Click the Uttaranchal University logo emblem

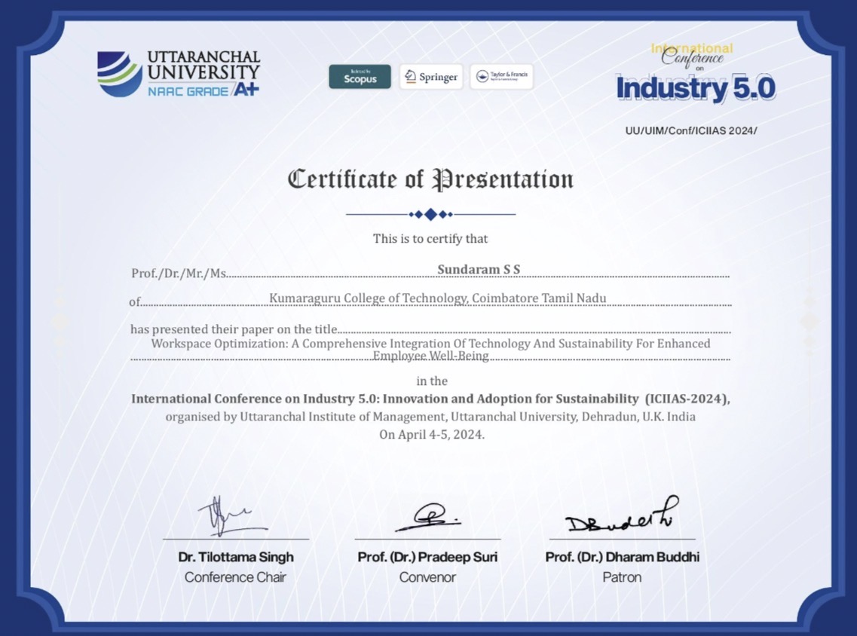pos(119,73)
